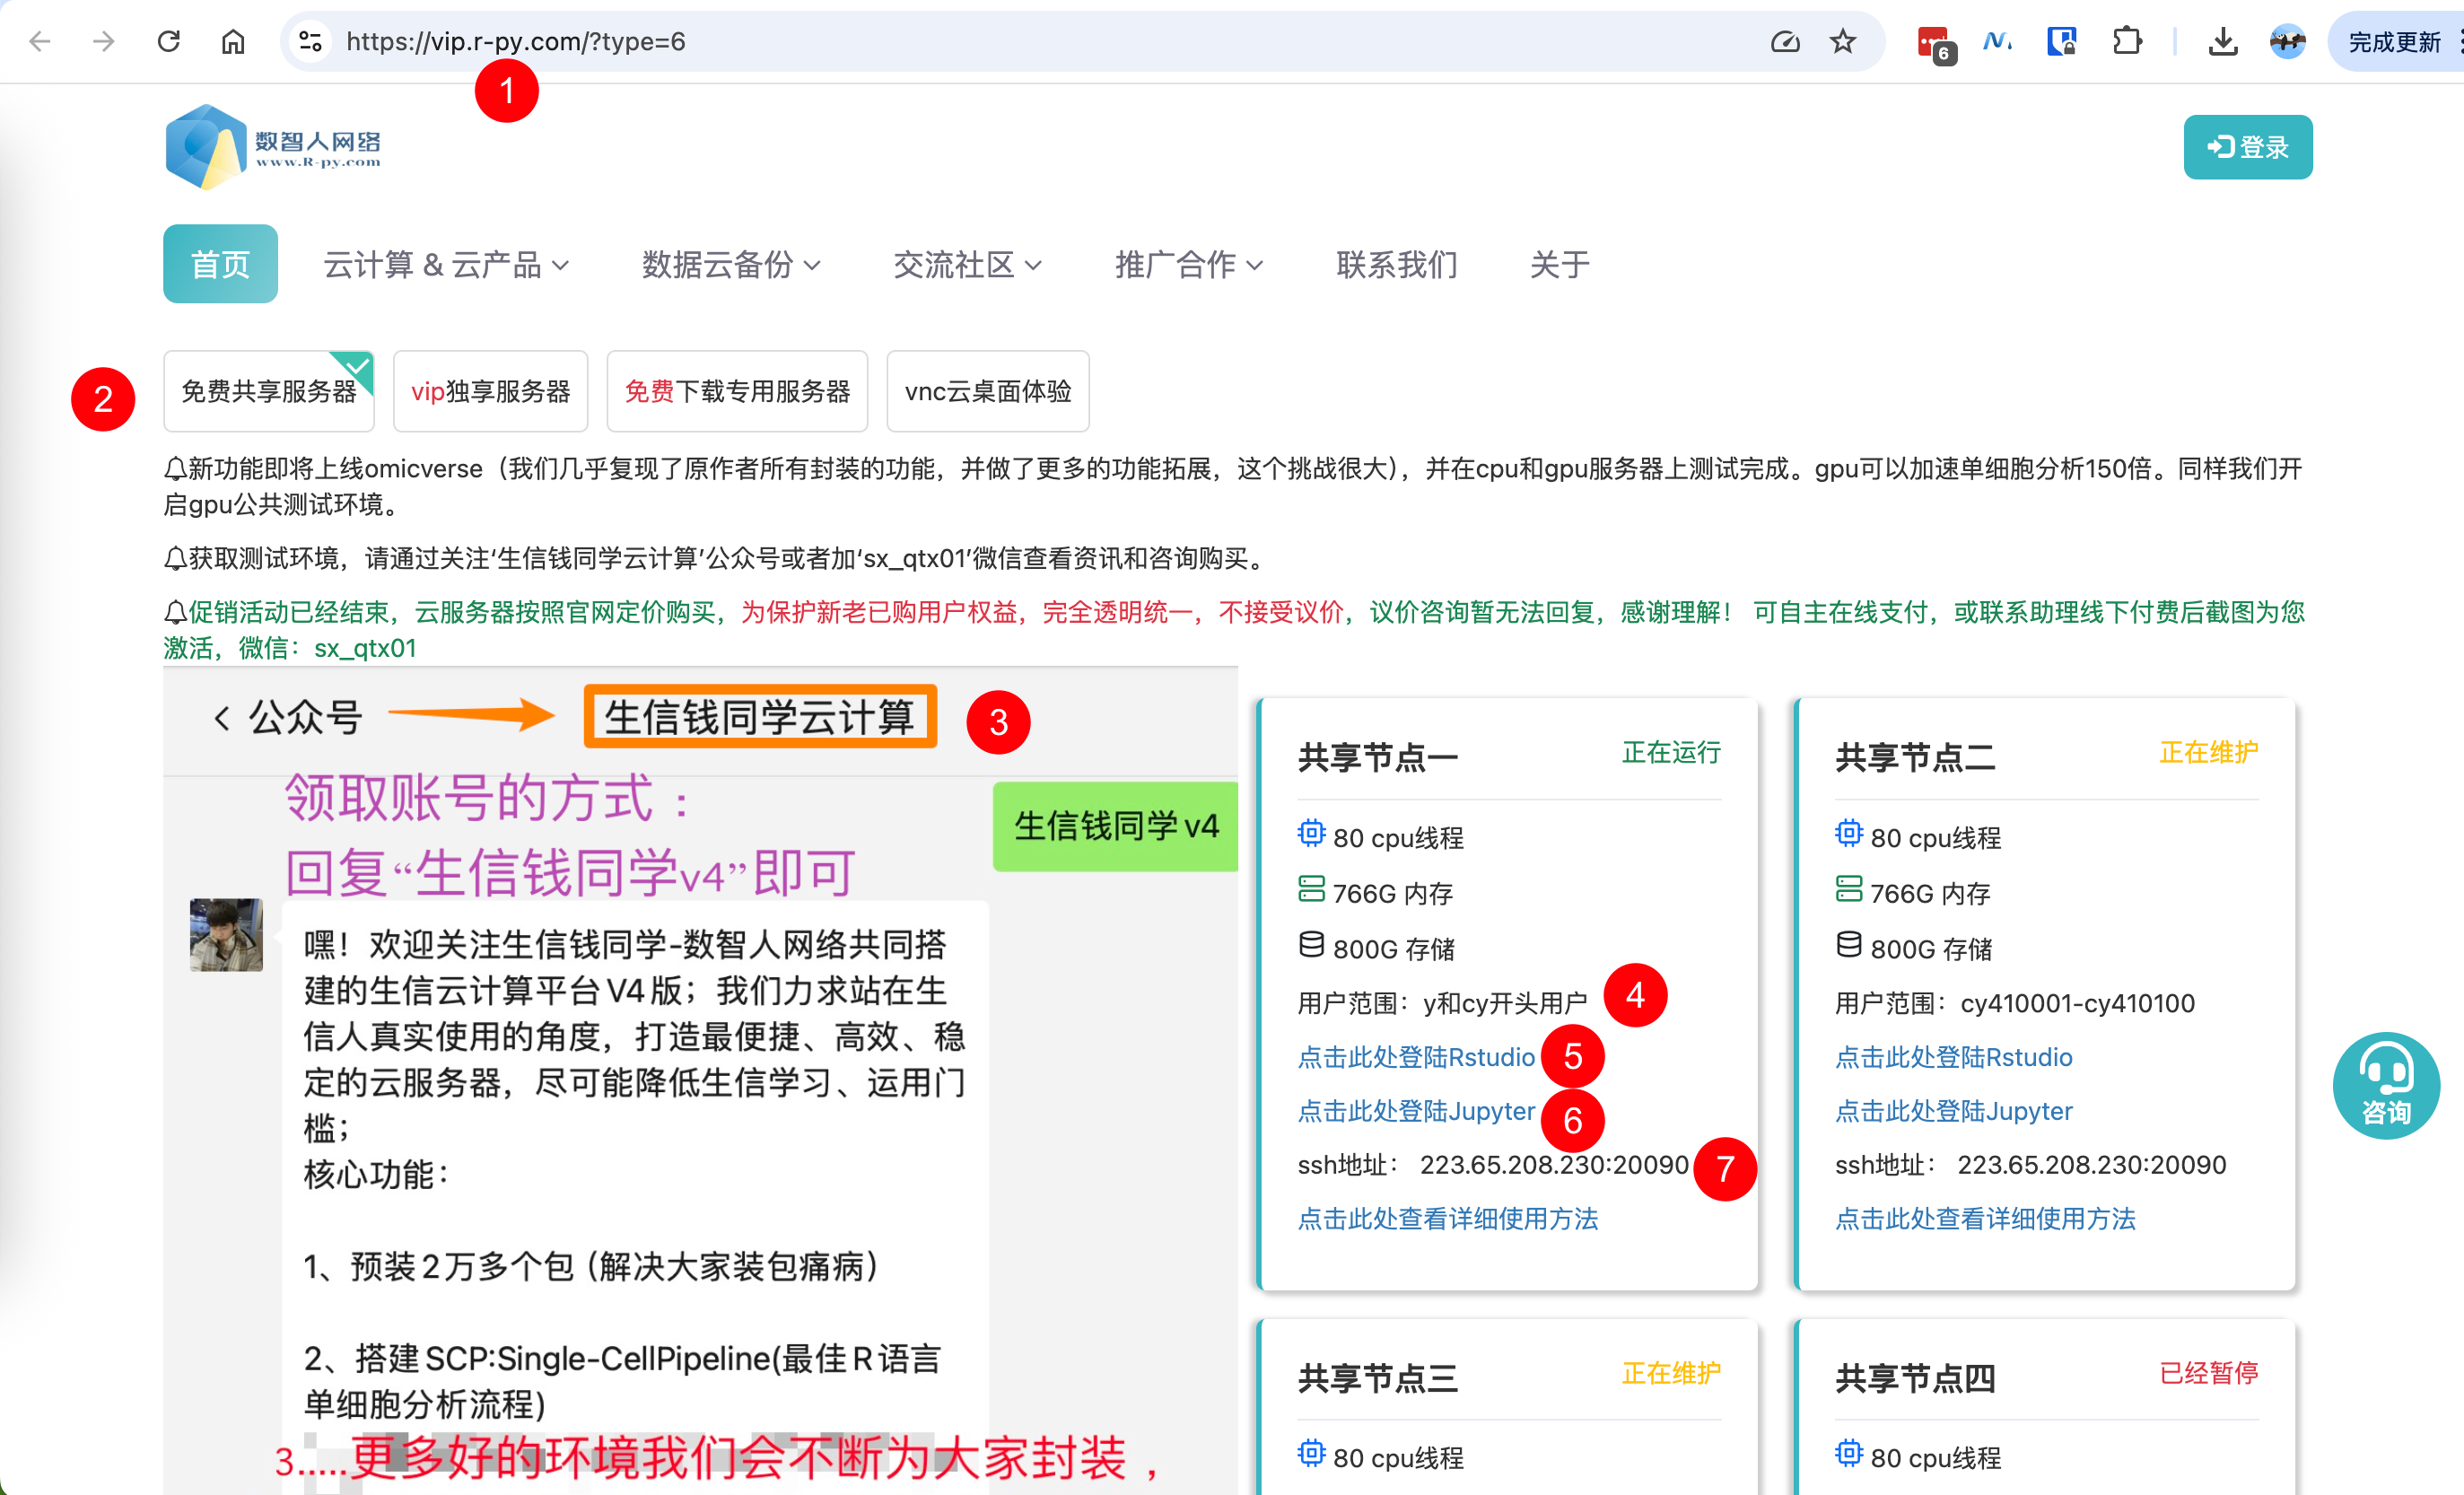
Task: Open the browser extensions puzzle icon
Action: click(x=2127, y=41)
